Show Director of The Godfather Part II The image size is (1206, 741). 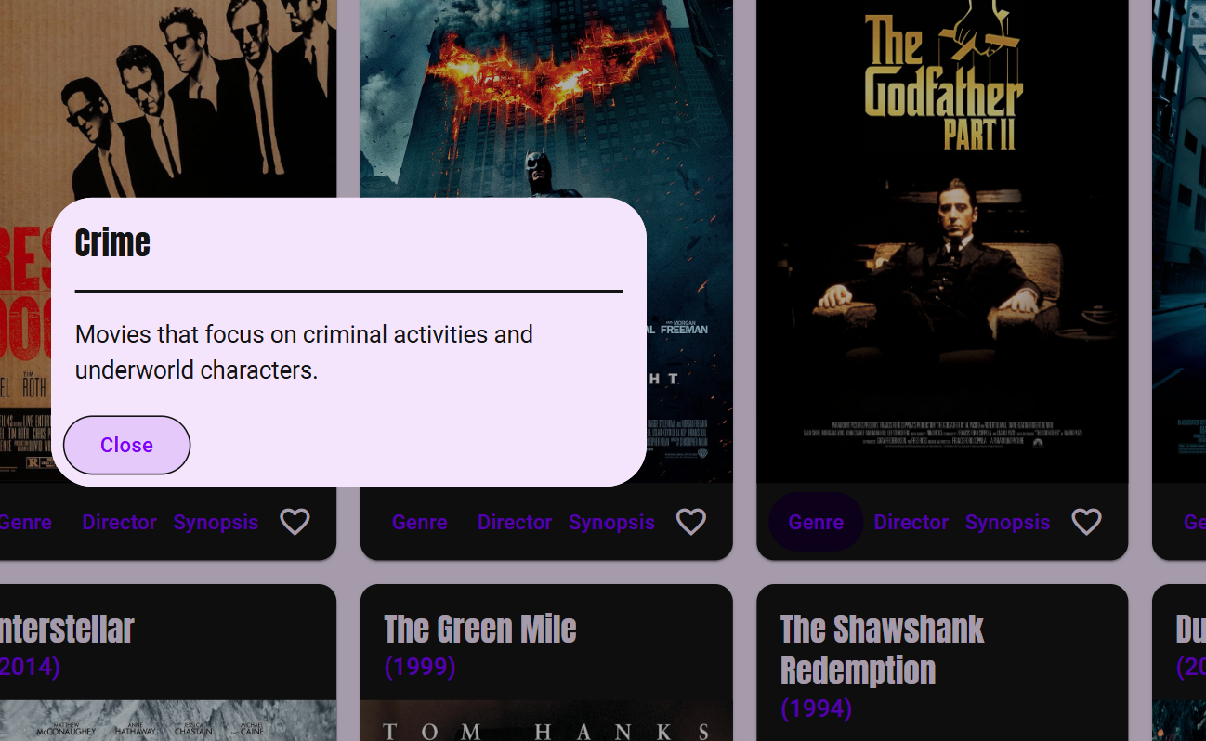coord(911,522)
